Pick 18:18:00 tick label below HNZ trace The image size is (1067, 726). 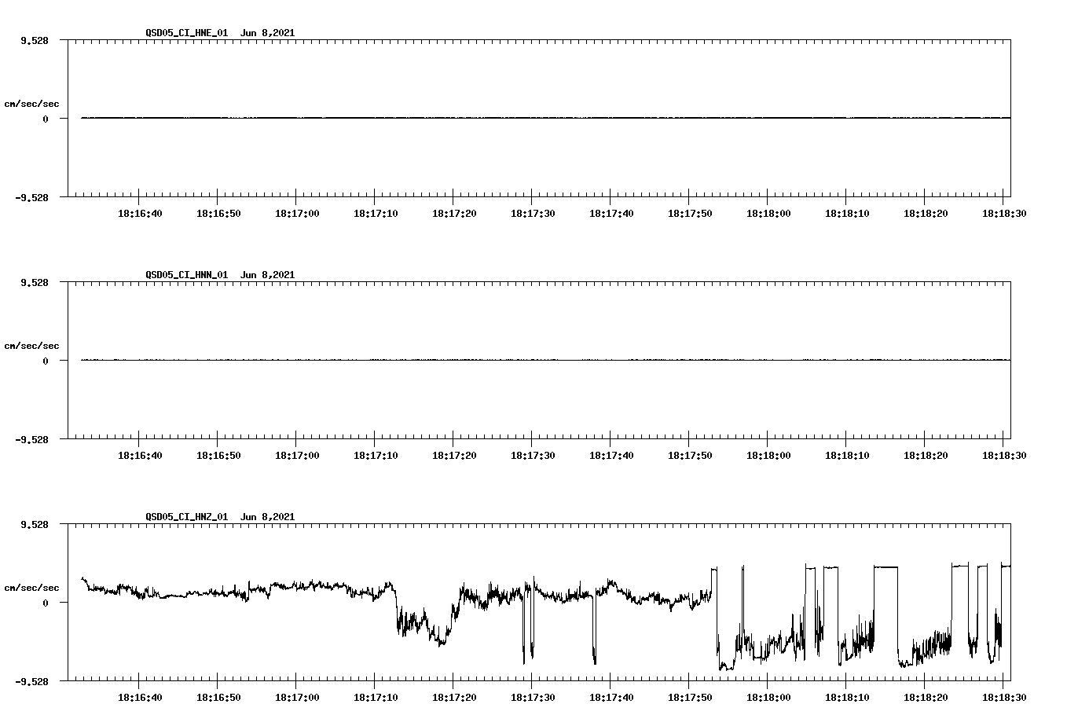[768, 698]
